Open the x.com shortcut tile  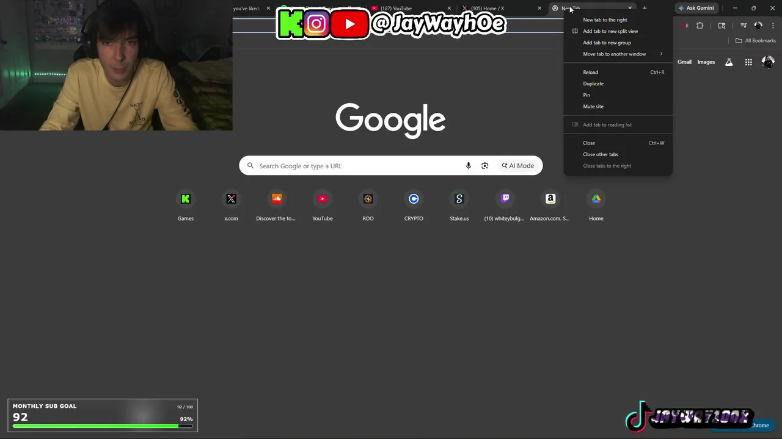pyautogui.click(x=231, y=206)
